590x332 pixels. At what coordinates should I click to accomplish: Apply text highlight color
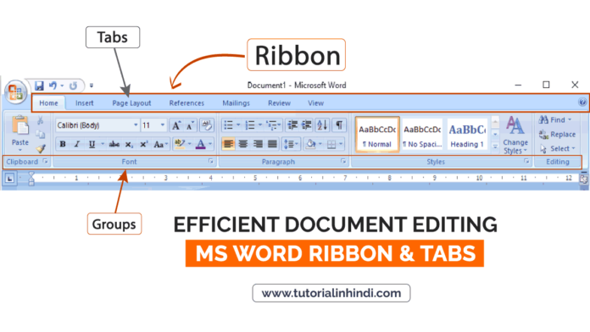[x=180, y=144]
